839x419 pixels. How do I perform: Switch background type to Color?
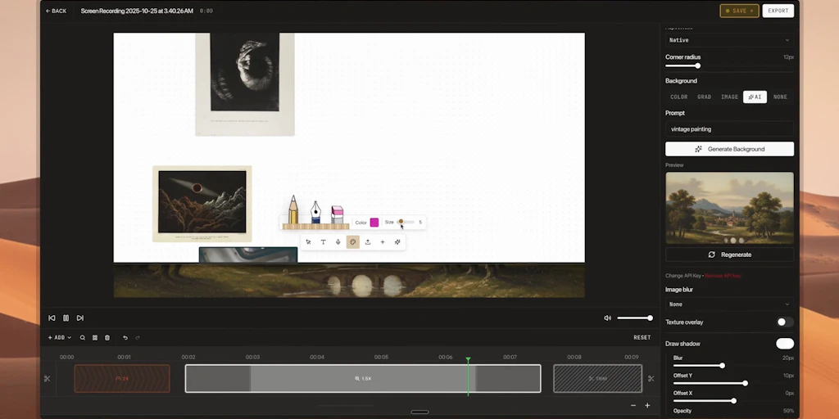pyautogui.click(x=678, y=97)
